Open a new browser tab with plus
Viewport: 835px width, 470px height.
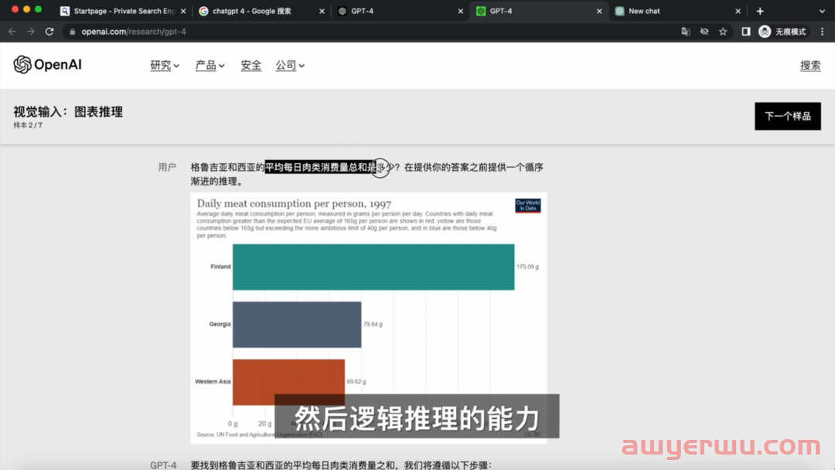click(x=760, y=11)
